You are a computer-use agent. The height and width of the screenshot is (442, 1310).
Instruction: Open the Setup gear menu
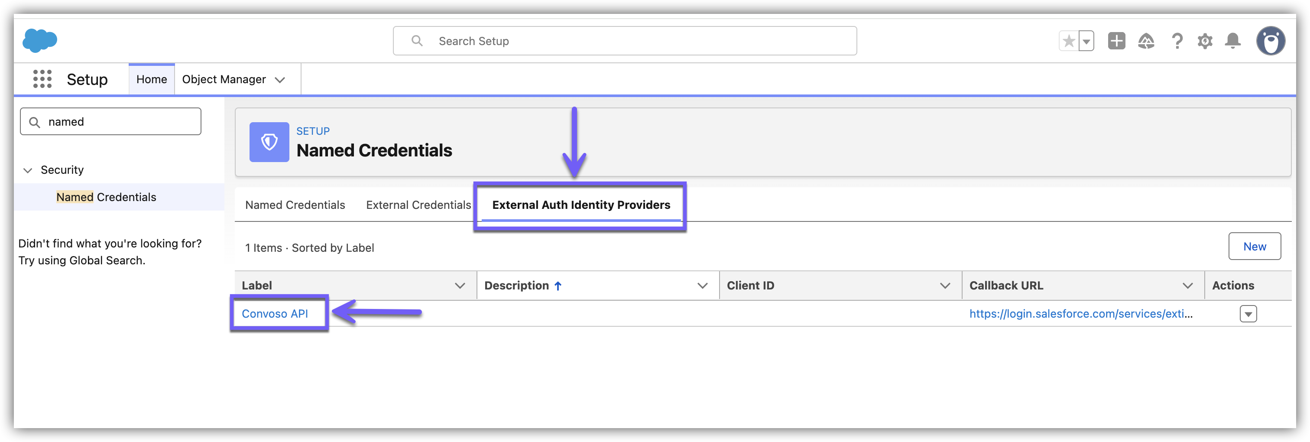[x=1205, y=41]
